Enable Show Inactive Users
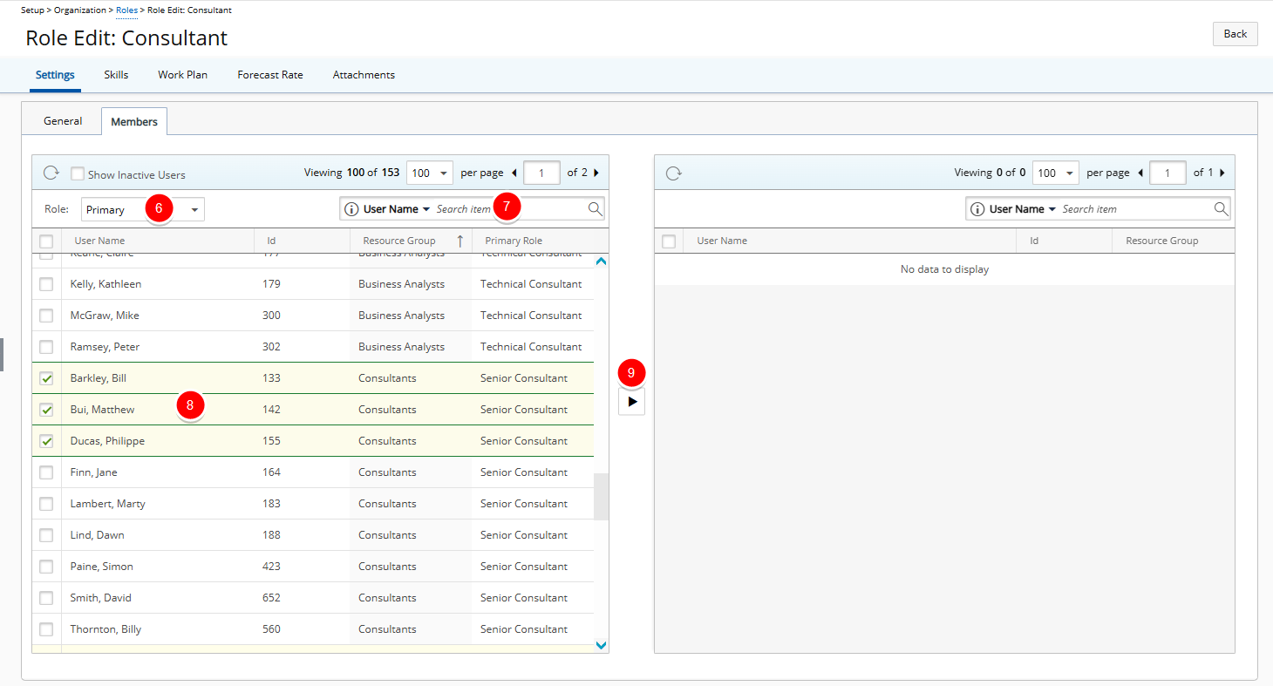1273x686 pixels. pyautogui.click(x=78, y=173)
